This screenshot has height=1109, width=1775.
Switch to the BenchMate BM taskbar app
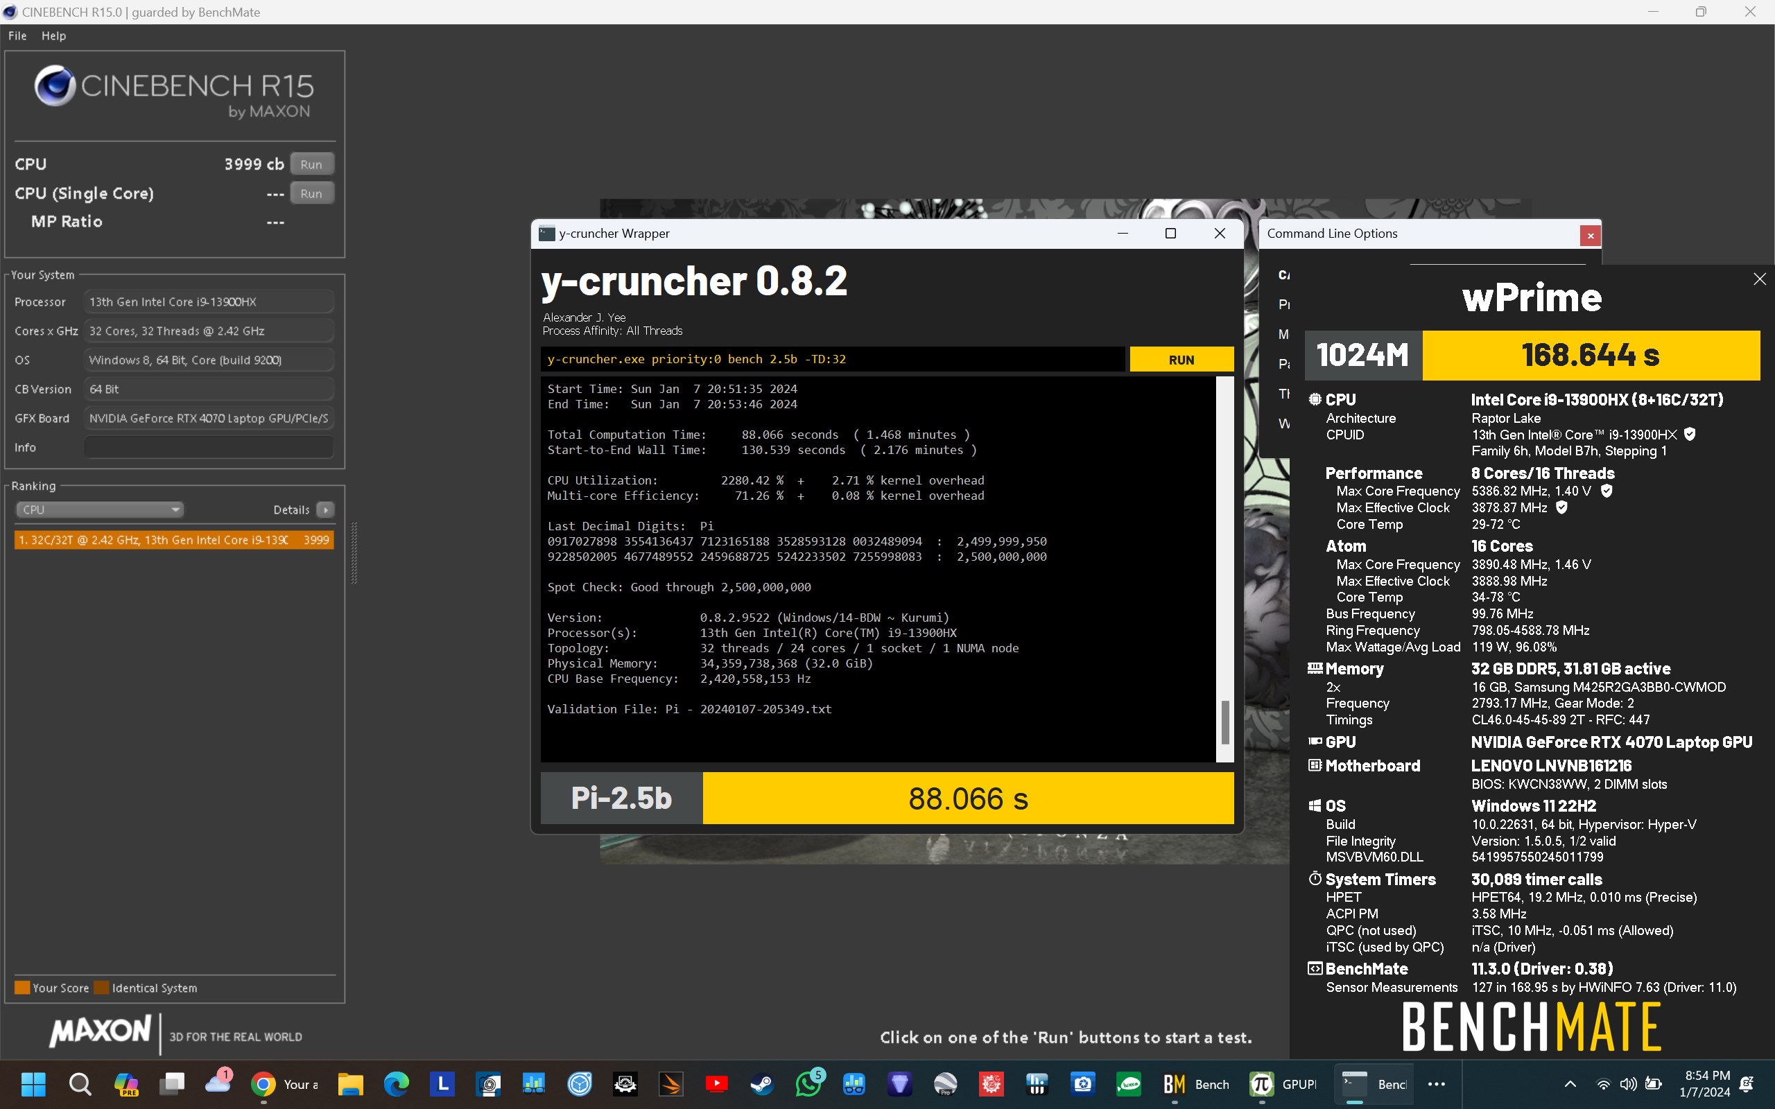(1195, 1084)
